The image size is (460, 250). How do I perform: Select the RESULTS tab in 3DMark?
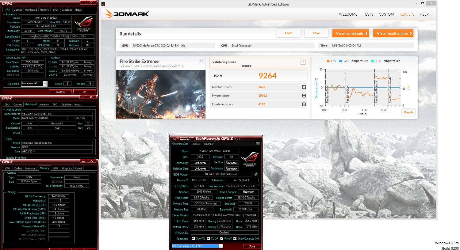407,14
